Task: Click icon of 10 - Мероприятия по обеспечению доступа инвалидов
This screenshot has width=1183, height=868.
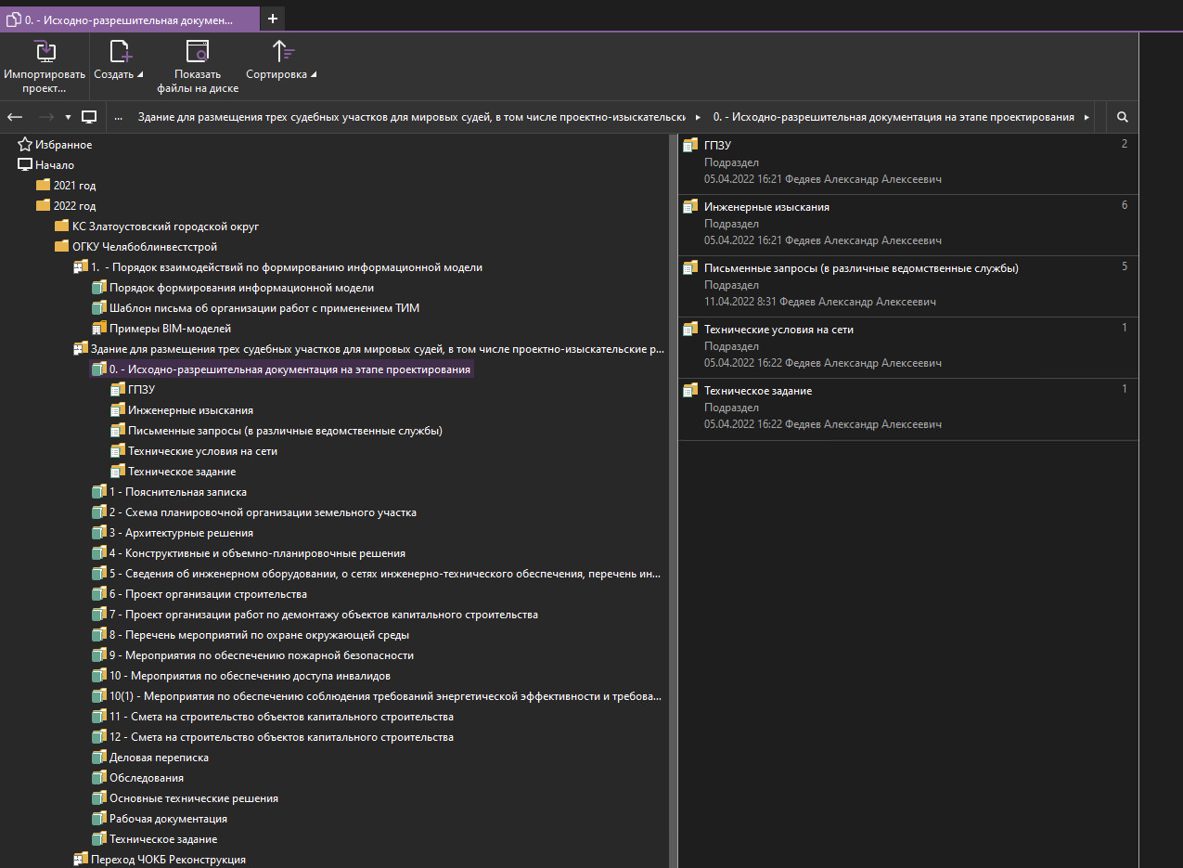Action: (x=99, y=676)
